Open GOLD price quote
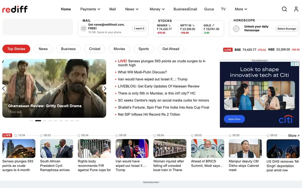This screenshot has height=188, width=302. 211,29
